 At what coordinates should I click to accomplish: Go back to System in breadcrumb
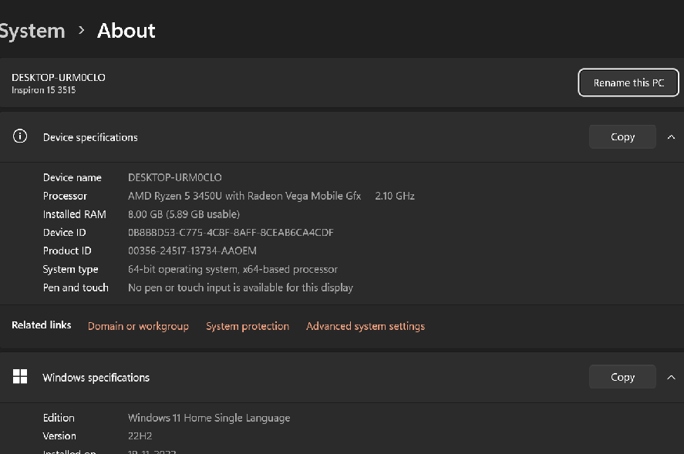tap(32, 31)
